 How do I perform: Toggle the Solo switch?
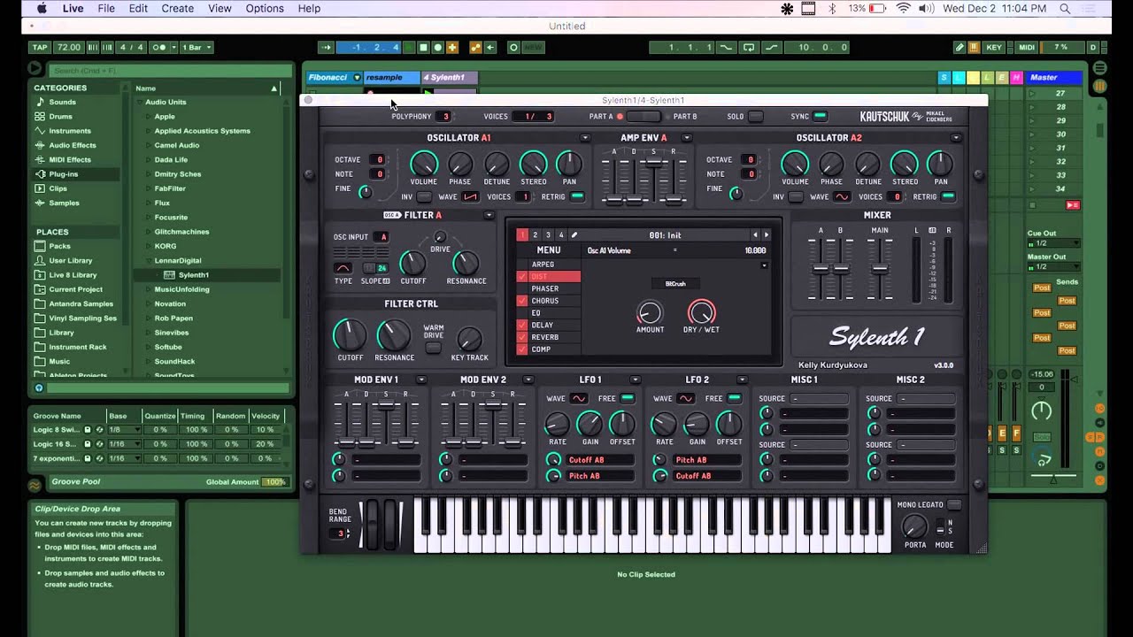pos(755,116)
